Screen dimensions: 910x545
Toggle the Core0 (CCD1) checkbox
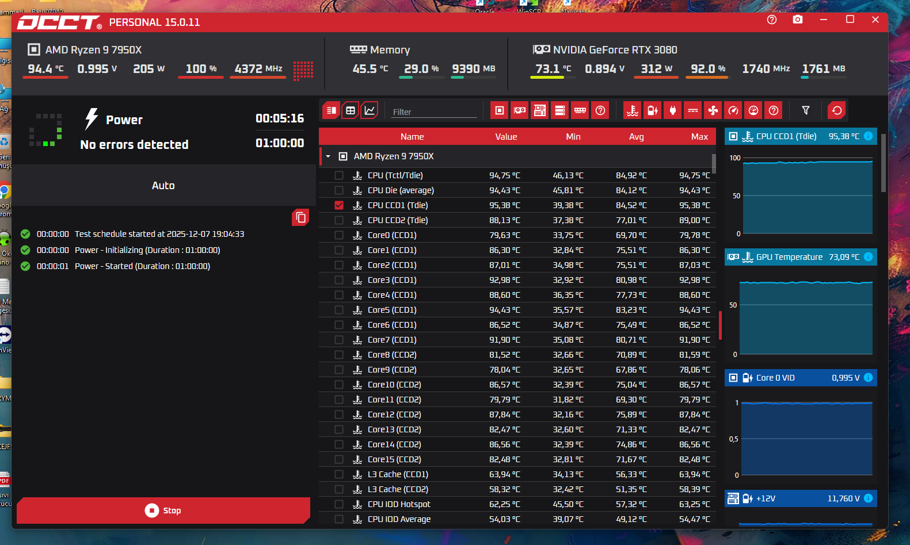click(x=339, y=235)
